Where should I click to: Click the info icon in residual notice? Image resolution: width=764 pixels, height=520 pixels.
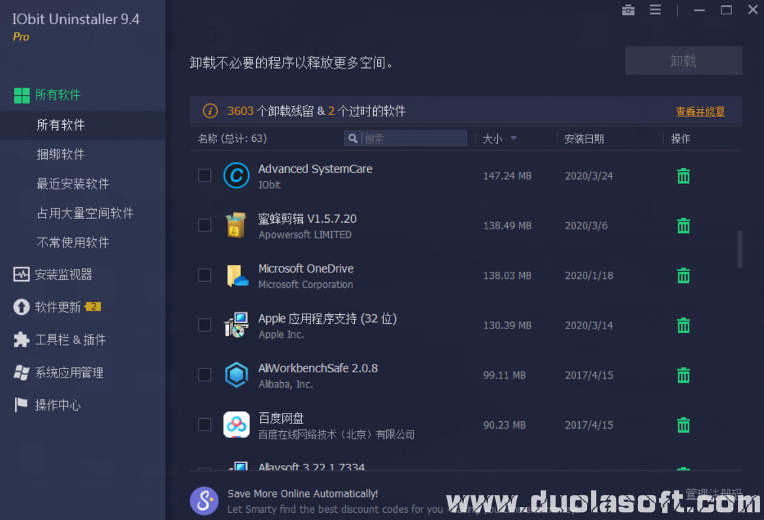[210, 111]
